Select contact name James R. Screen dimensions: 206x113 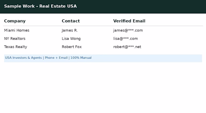click(x=70, y=31)
